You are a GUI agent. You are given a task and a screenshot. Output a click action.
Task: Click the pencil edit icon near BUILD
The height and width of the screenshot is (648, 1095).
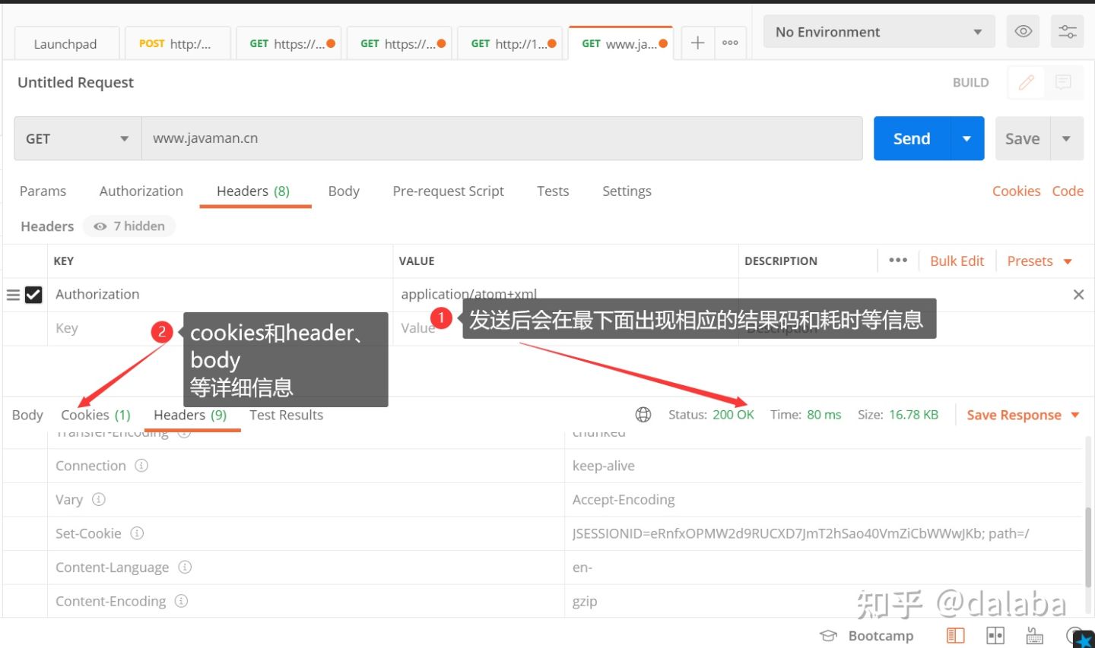point(1026,82)
